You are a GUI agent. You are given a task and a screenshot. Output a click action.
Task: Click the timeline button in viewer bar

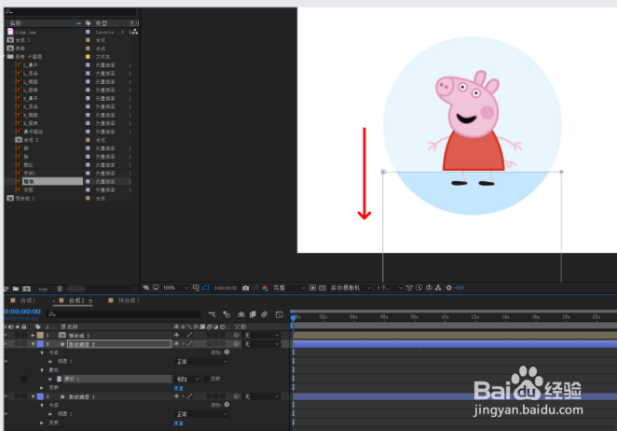pos(430,288)
